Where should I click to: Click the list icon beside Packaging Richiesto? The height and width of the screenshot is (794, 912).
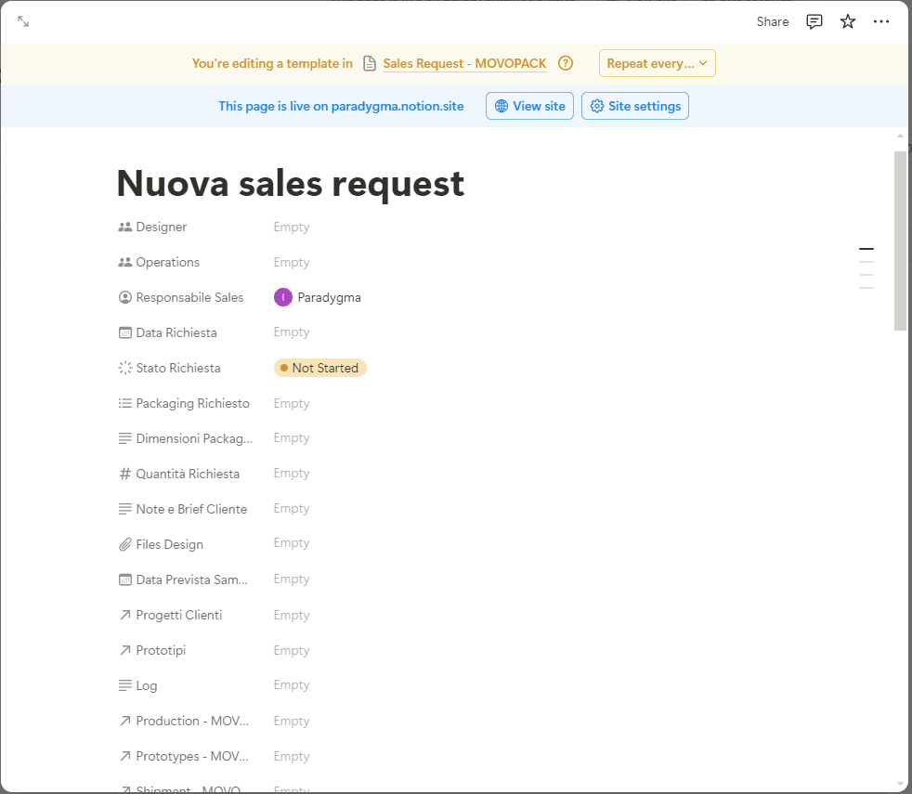(124, 402)
